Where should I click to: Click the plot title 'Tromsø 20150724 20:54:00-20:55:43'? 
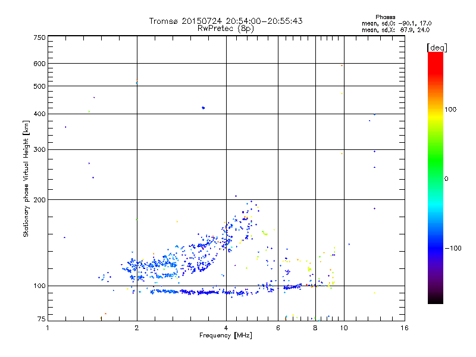click(226, 21)
